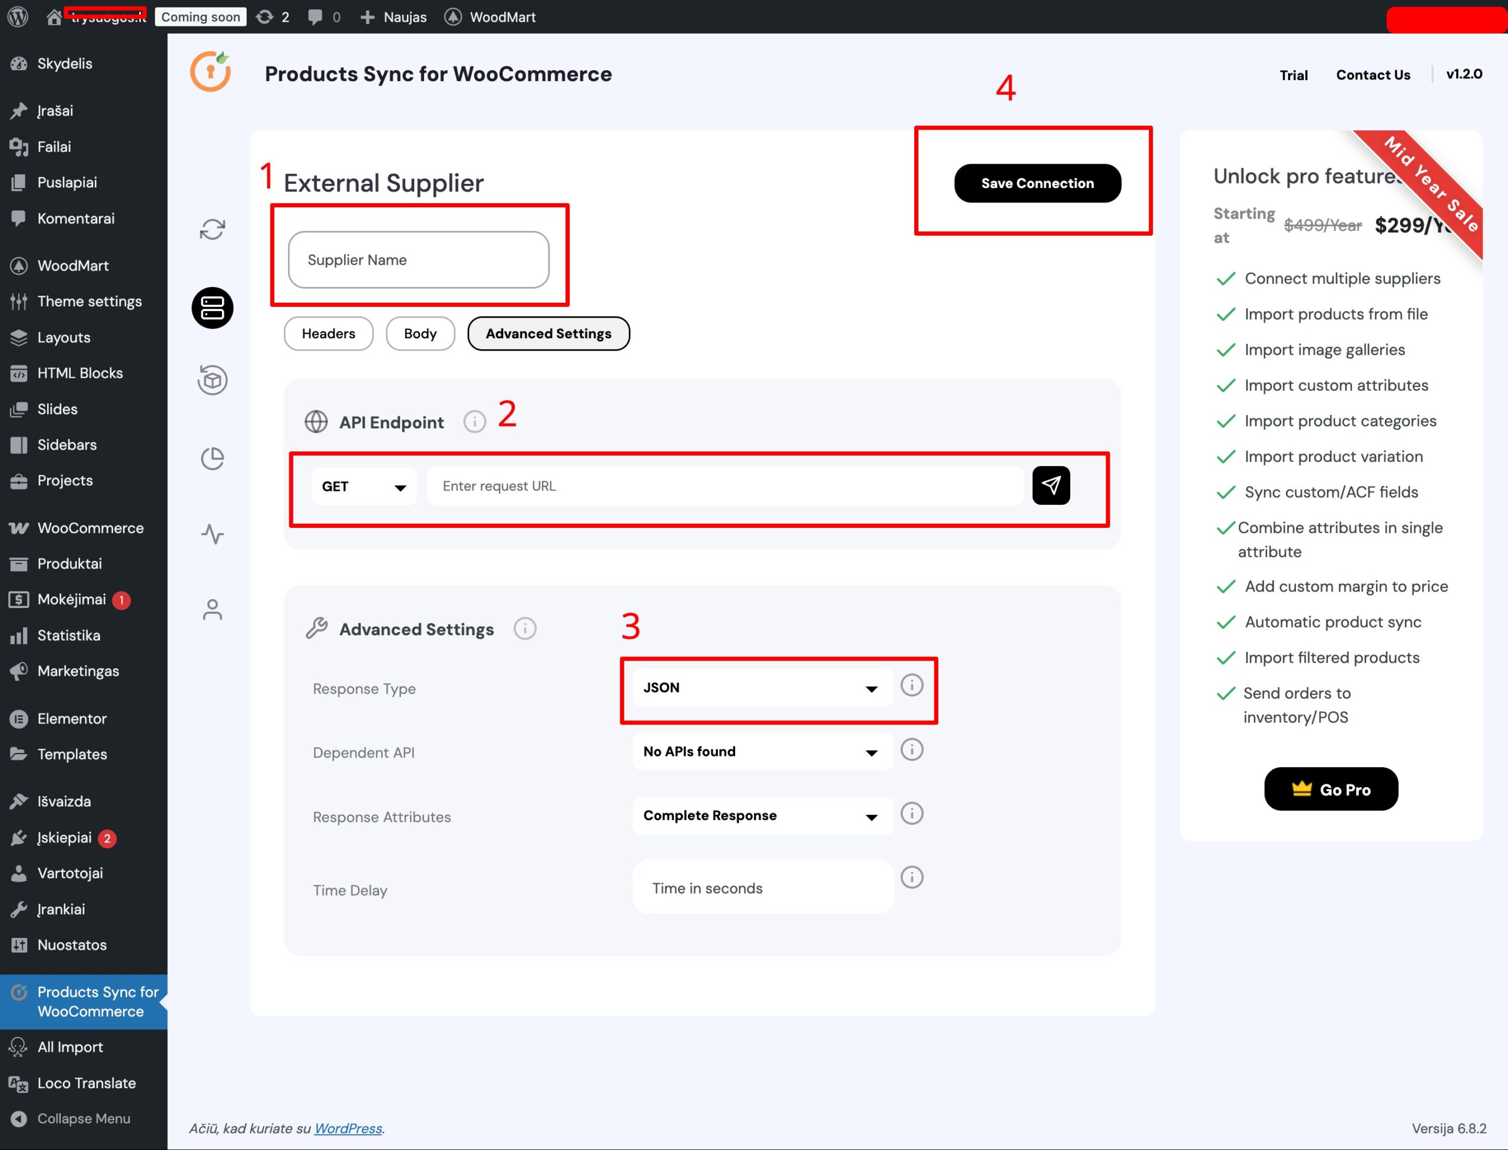
Task: Open the user account icon in sidebar
Action: click(x=212, y=609)
